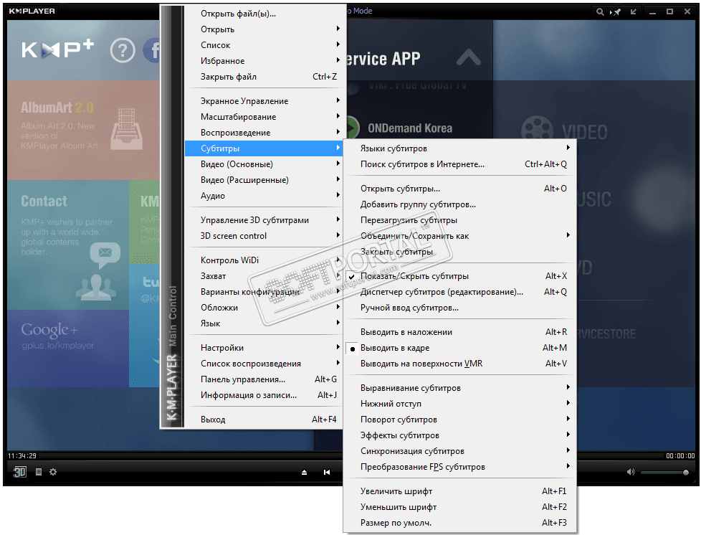The height and width of the screenshot is (535, 701).
Task: Expand Нижний отступ submenu
Action: (459, 404)
